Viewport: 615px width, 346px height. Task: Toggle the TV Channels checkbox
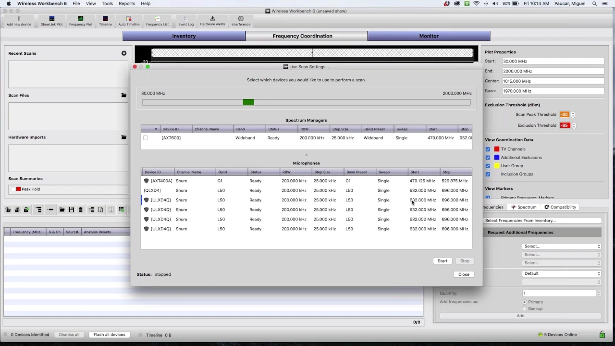click(488, 149)
